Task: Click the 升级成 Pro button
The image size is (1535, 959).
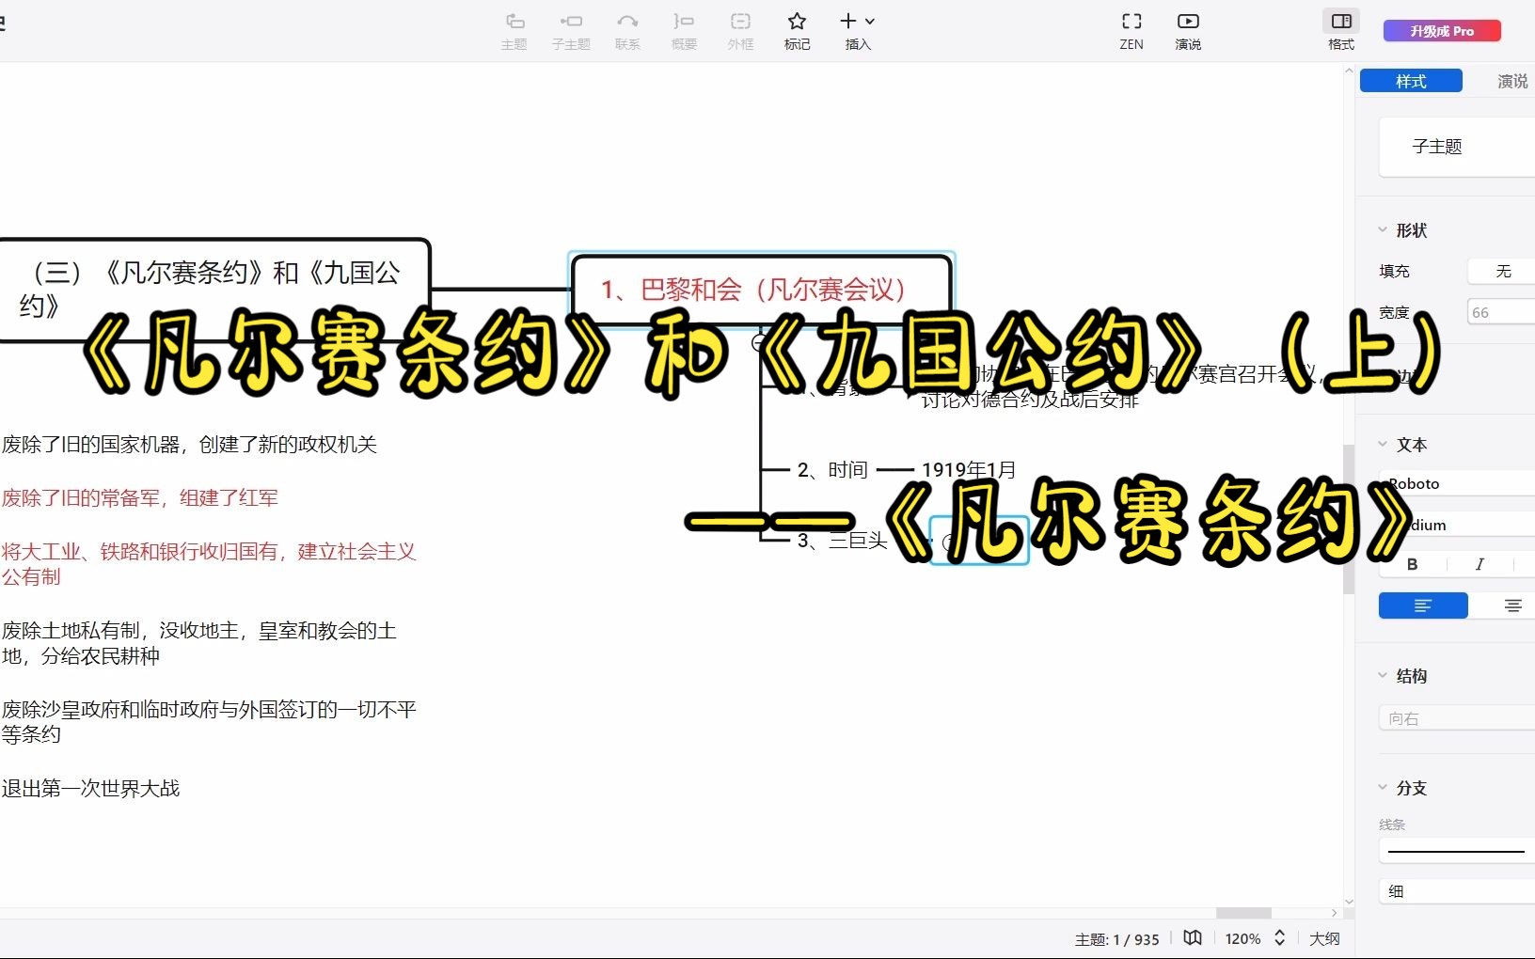Action: point(1442,31)
